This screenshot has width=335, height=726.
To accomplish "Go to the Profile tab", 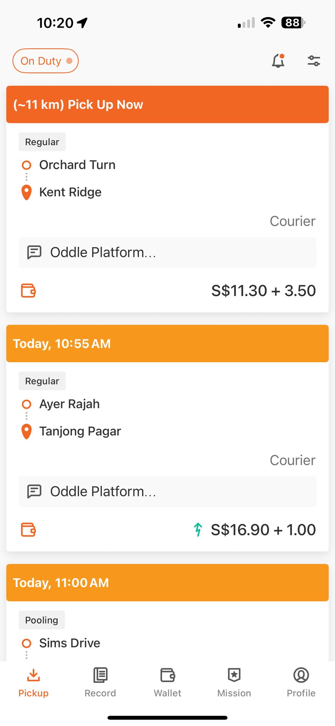I will 301,682.
